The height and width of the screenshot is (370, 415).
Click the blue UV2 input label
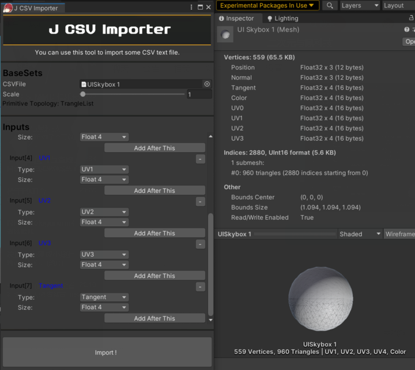44,200
